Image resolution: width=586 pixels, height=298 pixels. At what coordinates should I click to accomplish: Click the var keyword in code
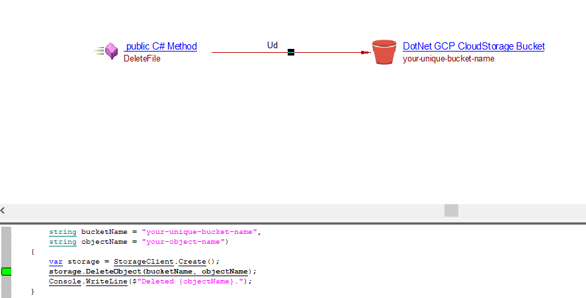(x=56, y=262)
